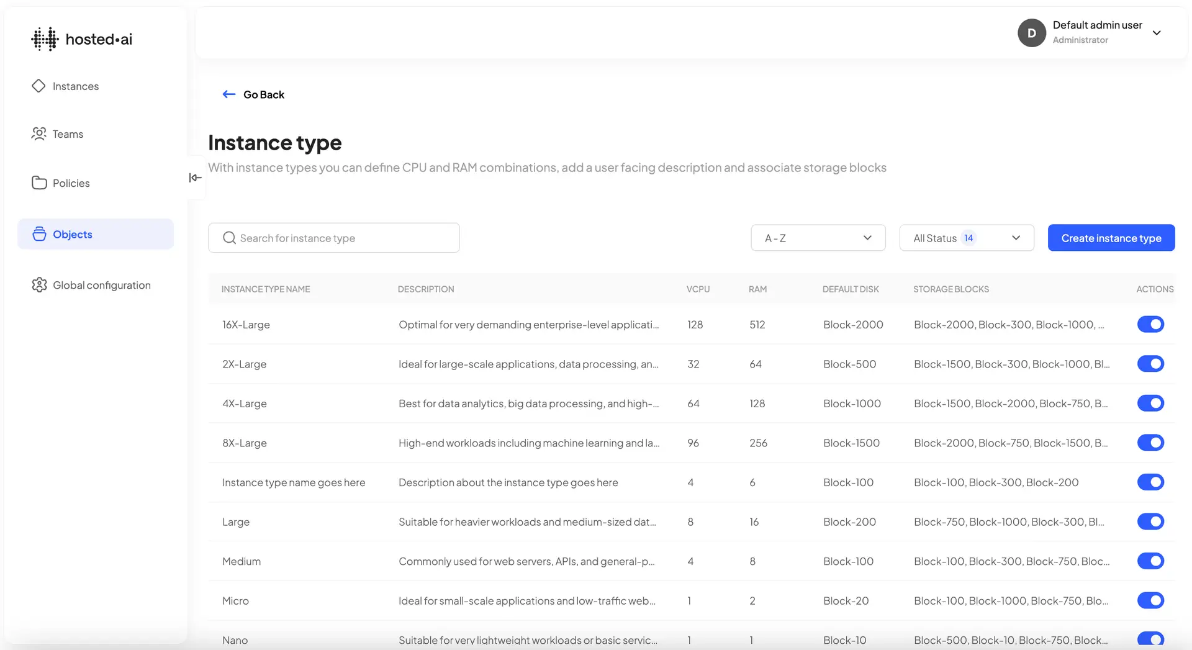
Task: Disable the Medium instance type switch
Action: click(x=1150, y=561)
